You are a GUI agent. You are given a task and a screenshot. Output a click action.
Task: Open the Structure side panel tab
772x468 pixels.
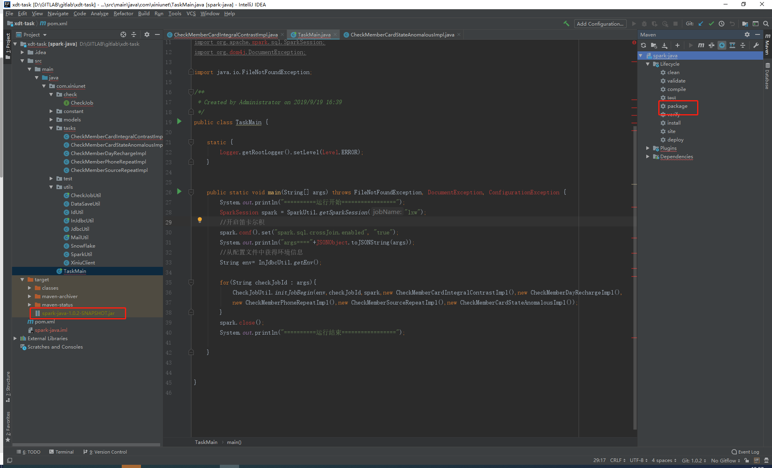[8, 387]
